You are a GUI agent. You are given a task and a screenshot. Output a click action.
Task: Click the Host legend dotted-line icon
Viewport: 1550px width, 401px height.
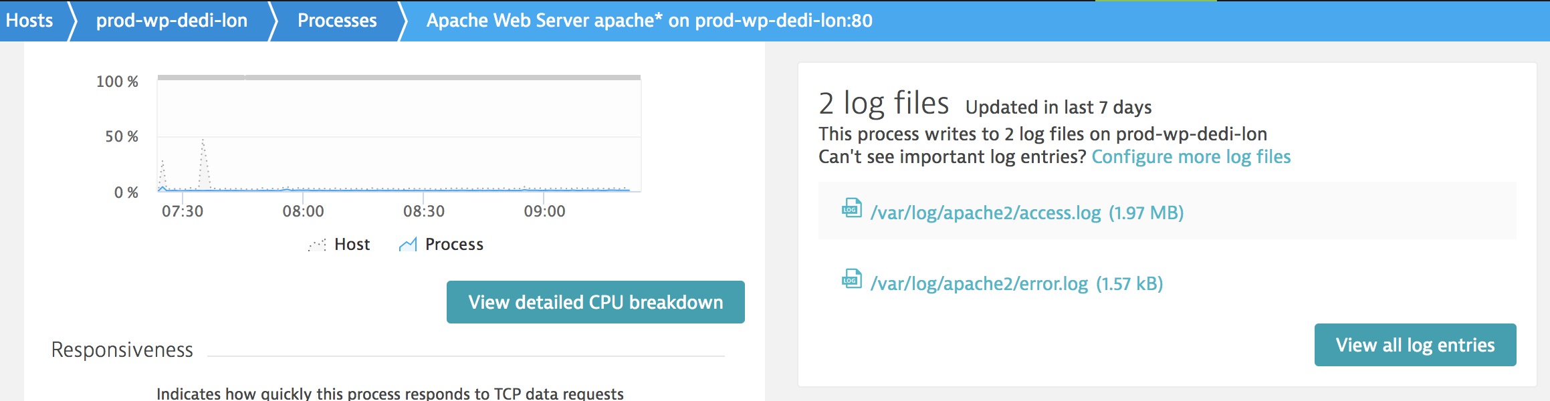pyautogui.click(x=317, y=245)
